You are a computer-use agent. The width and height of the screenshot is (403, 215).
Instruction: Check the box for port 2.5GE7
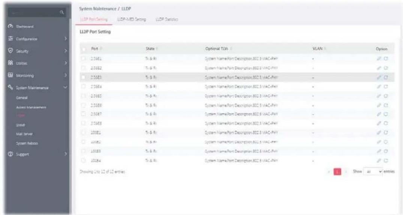(x=83, y=114)
